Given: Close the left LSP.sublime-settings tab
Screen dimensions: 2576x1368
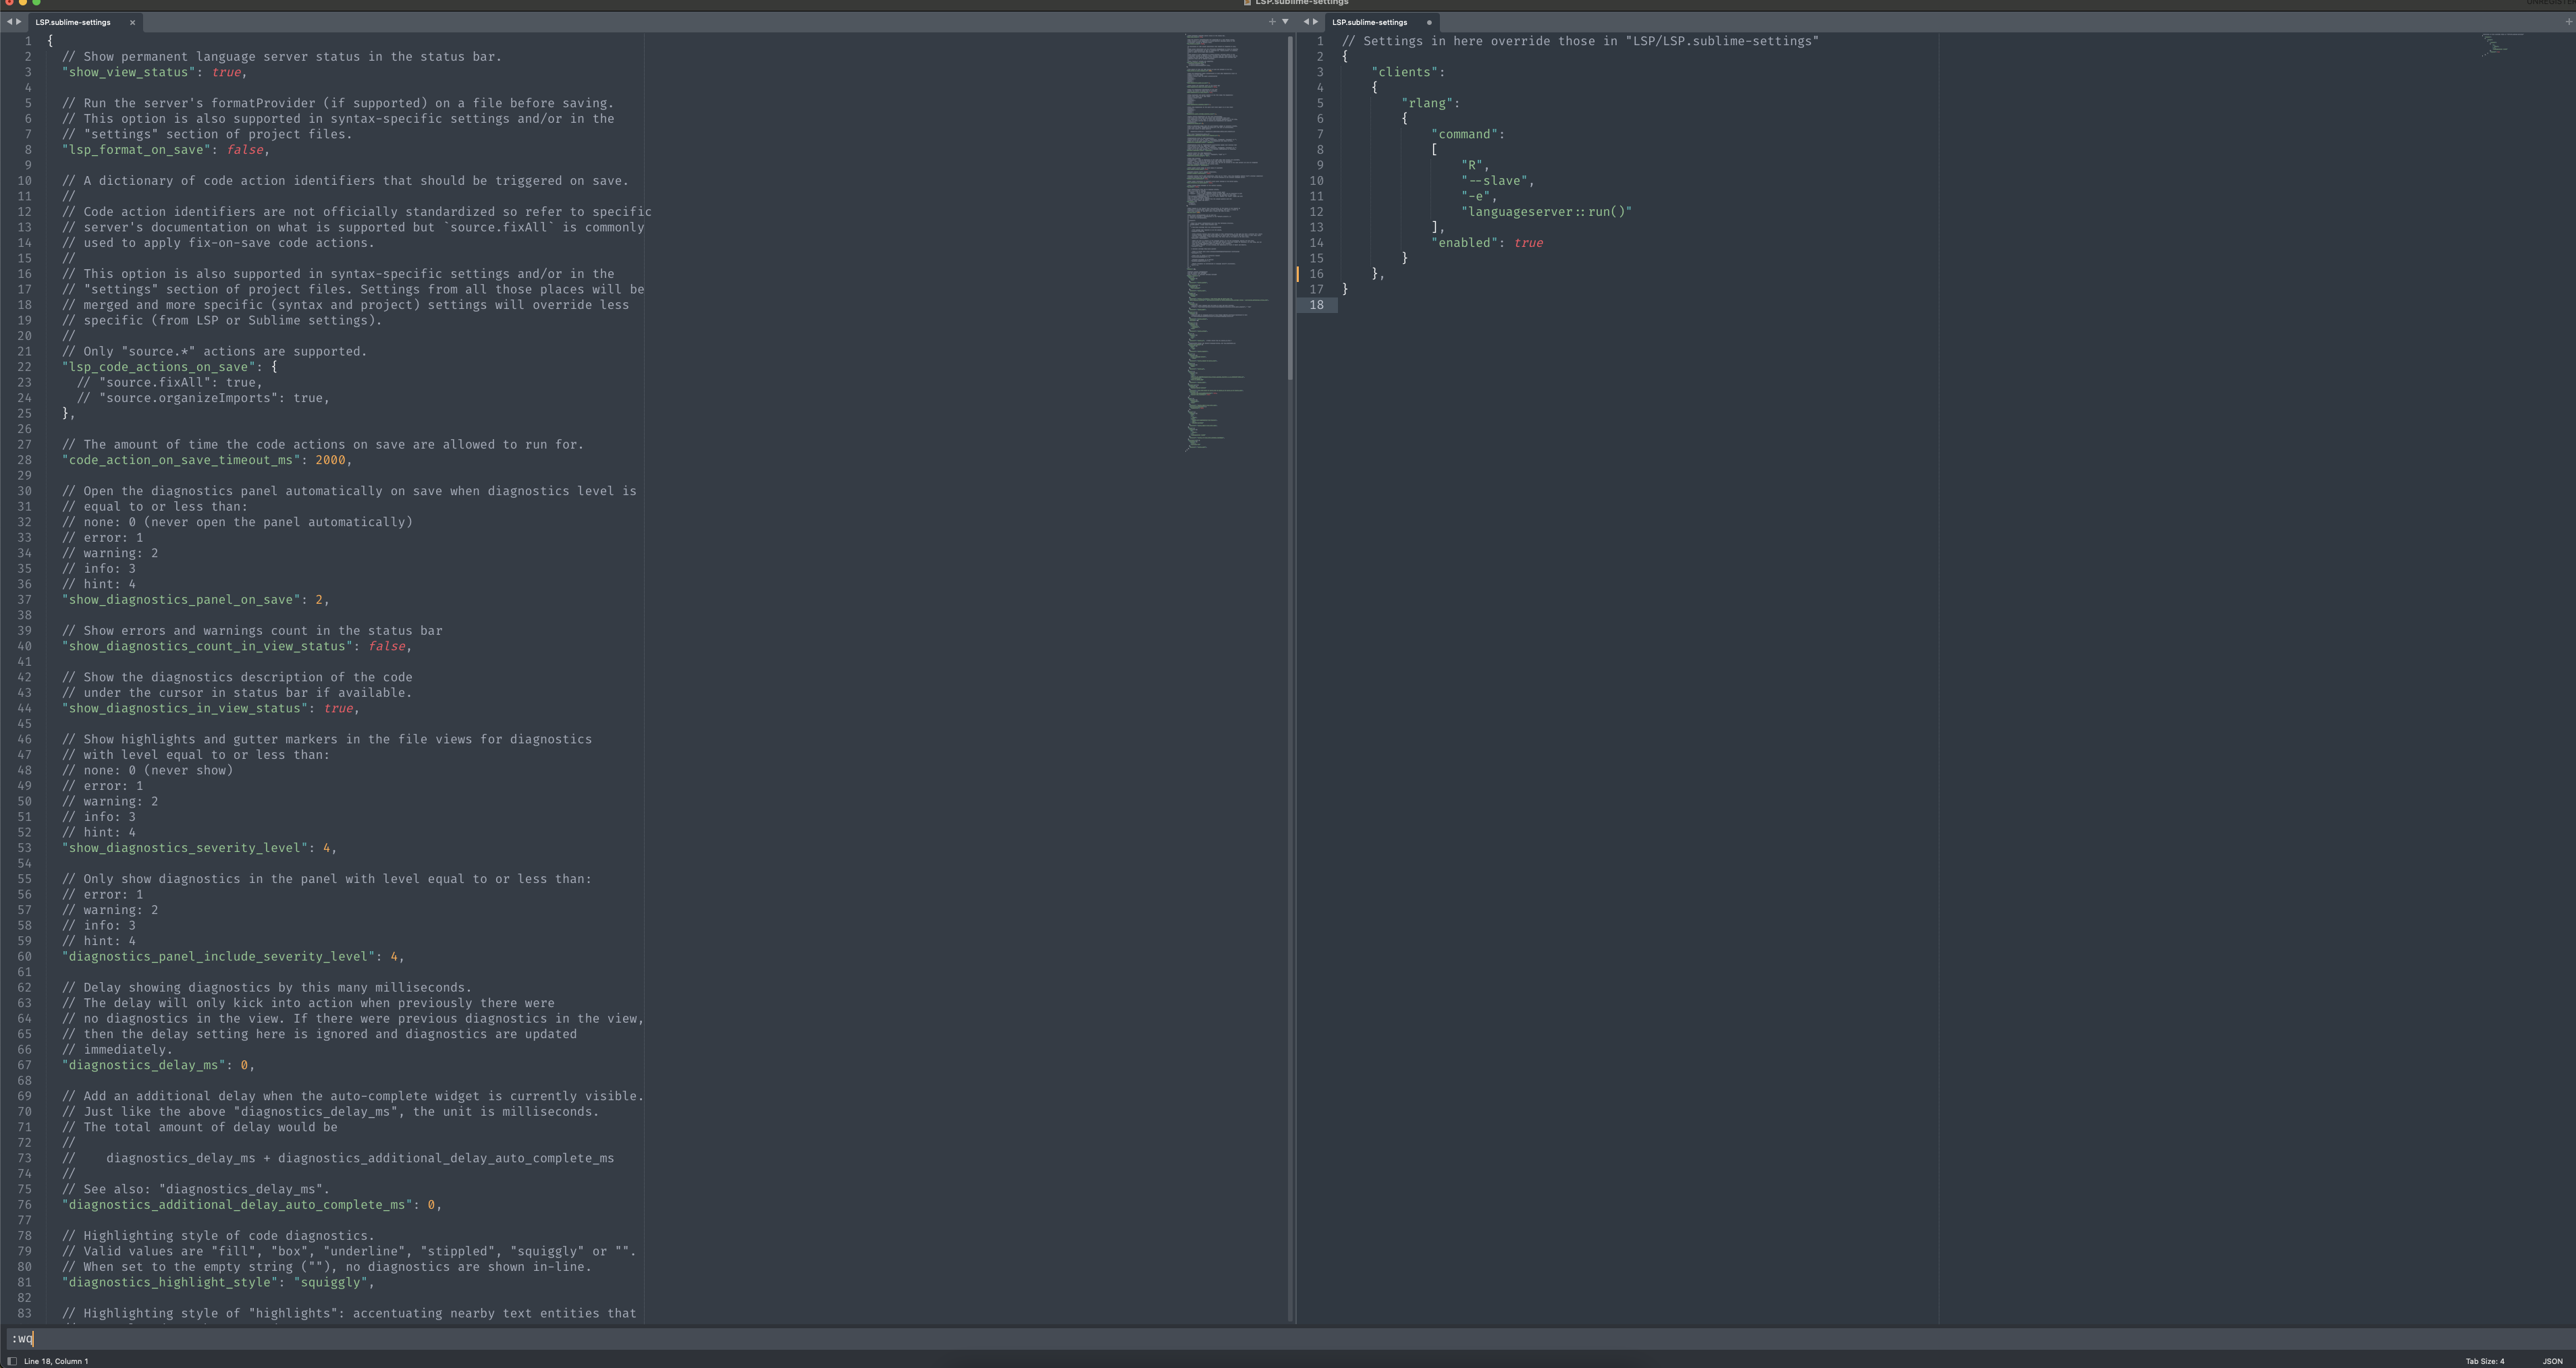Looking at the screenshot, I should tap(132, 22).
